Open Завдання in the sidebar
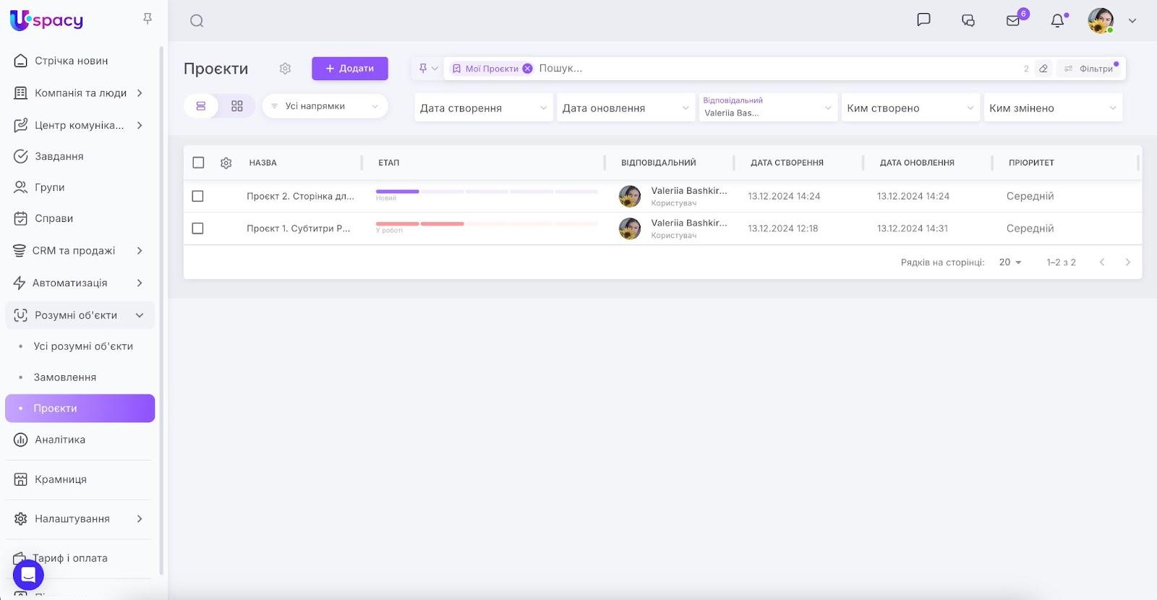Image resolution: width=1157 pixels, height=600 pixels. [59, 156]
